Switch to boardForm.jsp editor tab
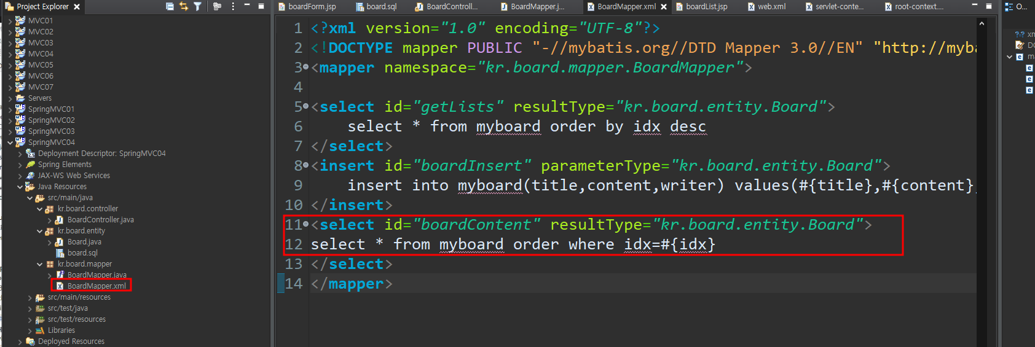 coord(307,7)
